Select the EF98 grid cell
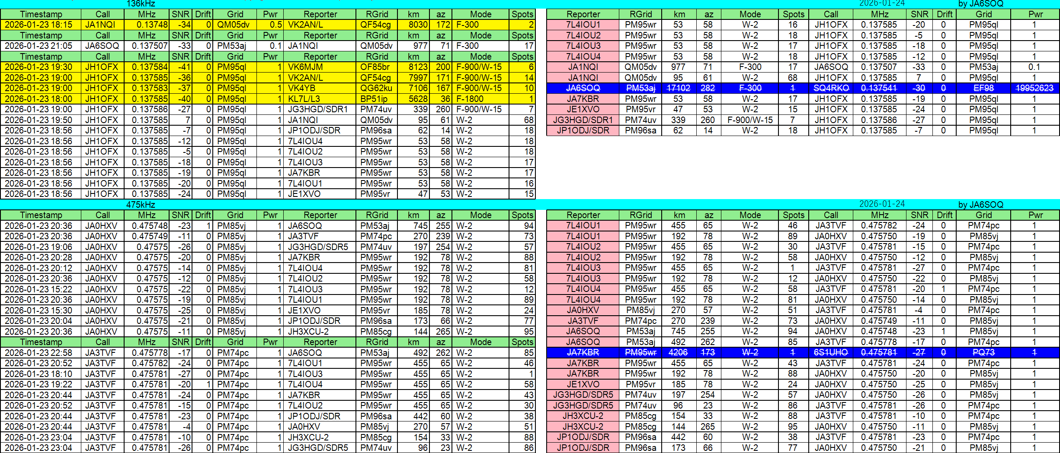The height and width of the screenshot is (453, 1060). 983,88
